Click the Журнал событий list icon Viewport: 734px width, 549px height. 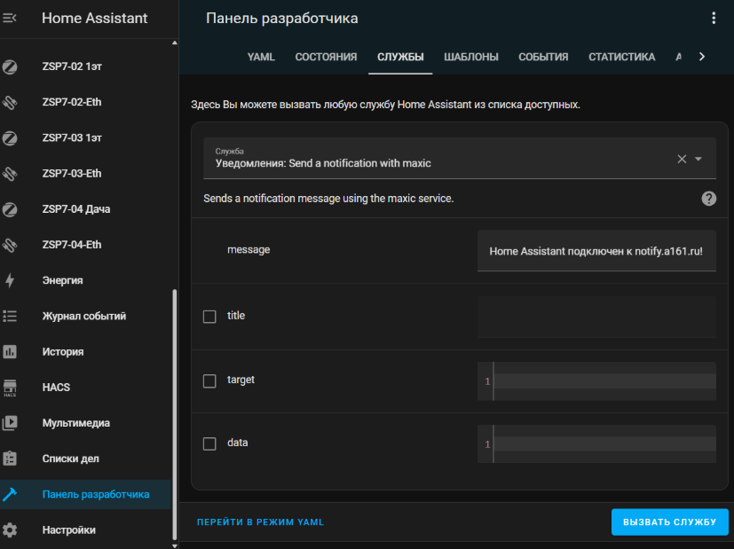point(10,316)
